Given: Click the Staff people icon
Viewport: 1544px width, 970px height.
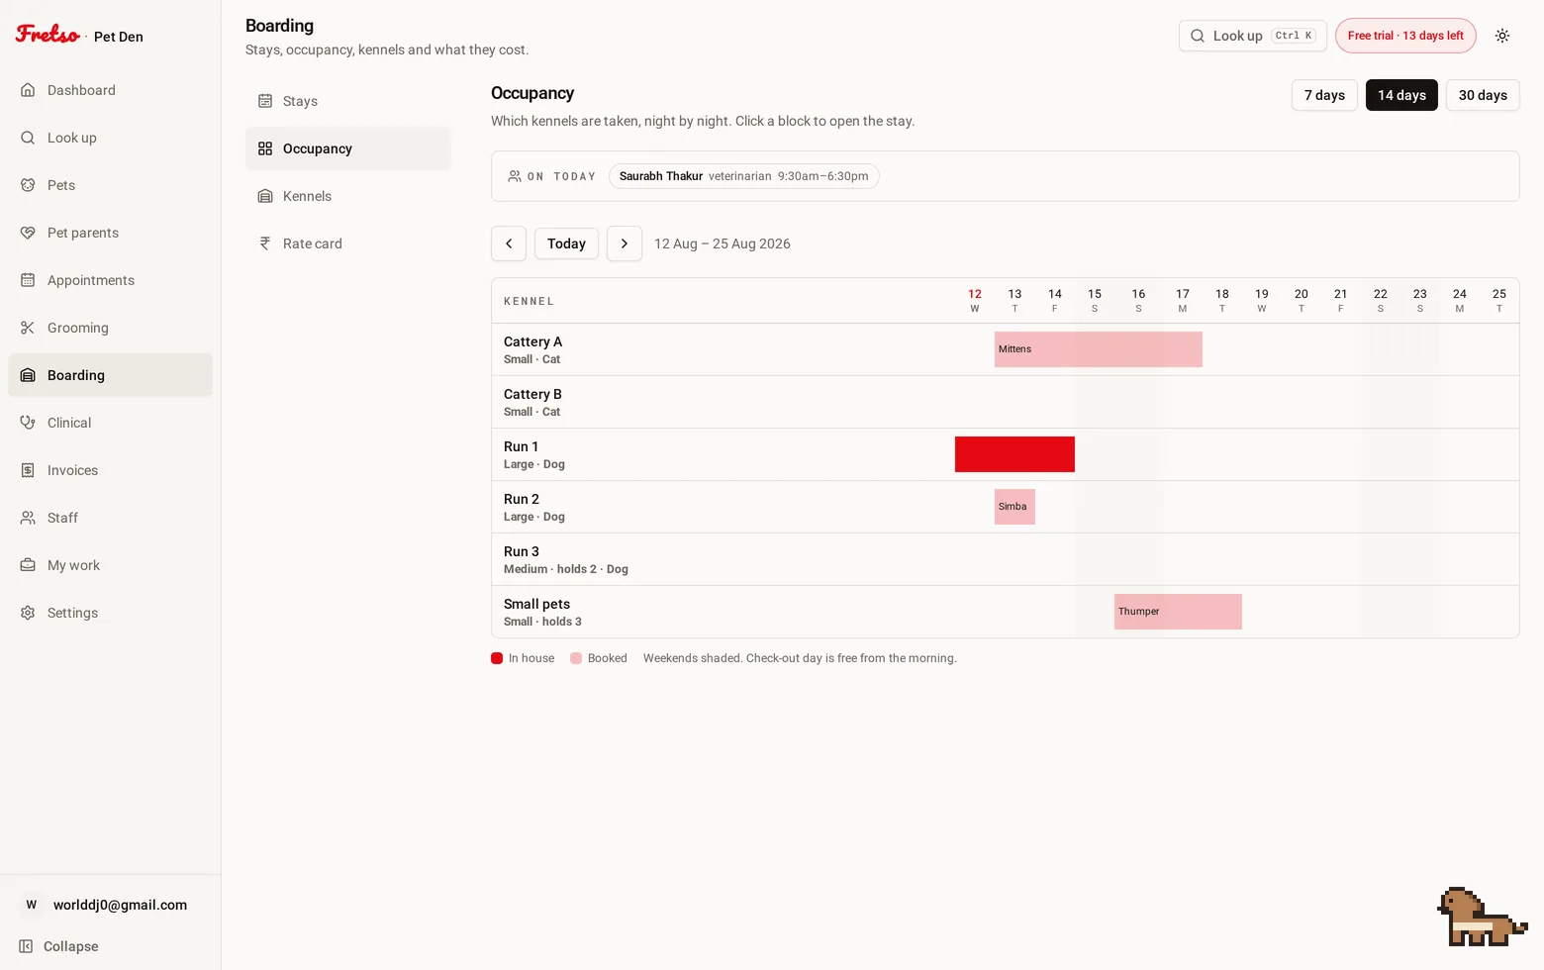Looking at the screenshot, I should (x=28, y=518).
